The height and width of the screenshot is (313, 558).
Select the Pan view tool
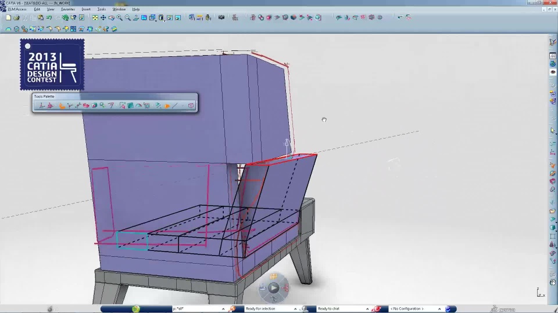tap(103, 17)
